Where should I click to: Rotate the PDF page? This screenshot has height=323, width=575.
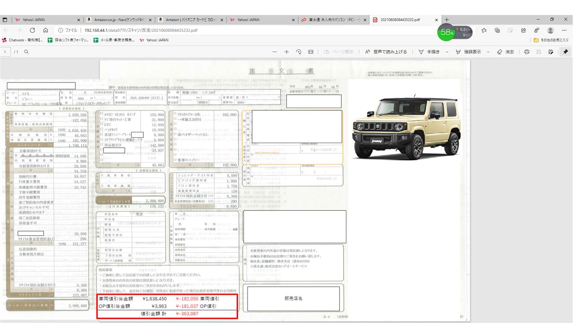(299, 52)
